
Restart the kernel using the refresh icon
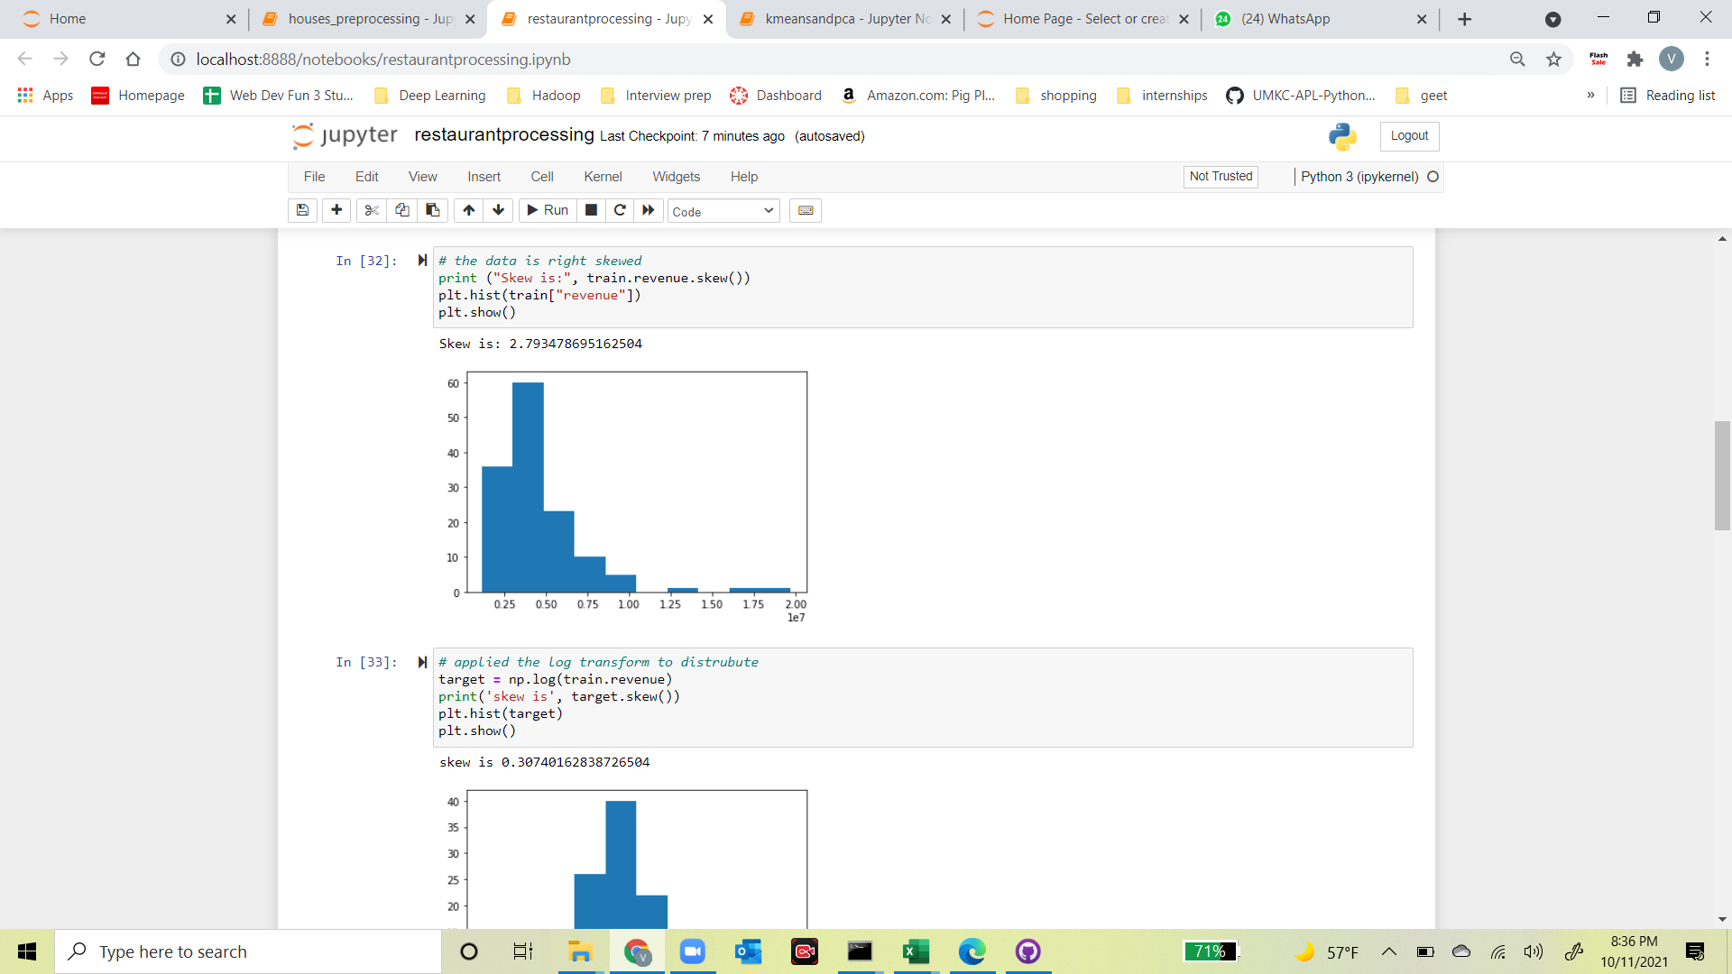pos(620,210)
